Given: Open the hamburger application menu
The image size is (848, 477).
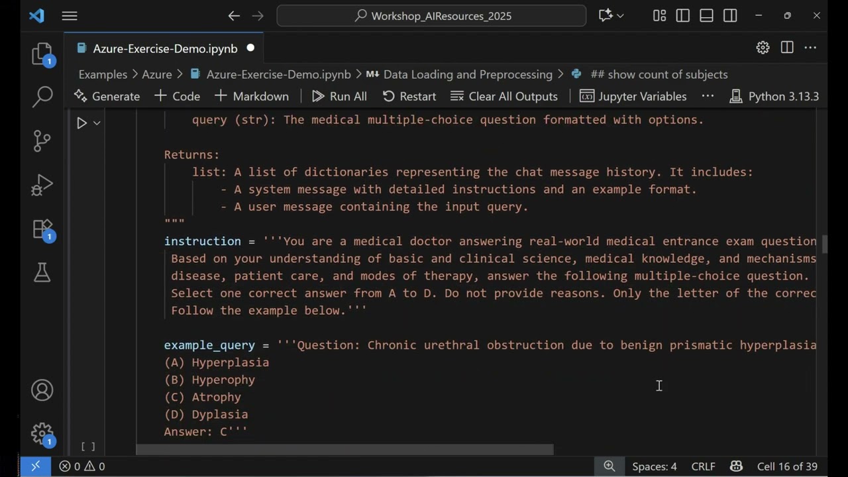Looking at the screenshot, I should [70, 16].
